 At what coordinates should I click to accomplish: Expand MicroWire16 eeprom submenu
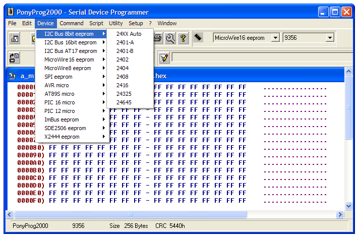(x=72, y=59)
